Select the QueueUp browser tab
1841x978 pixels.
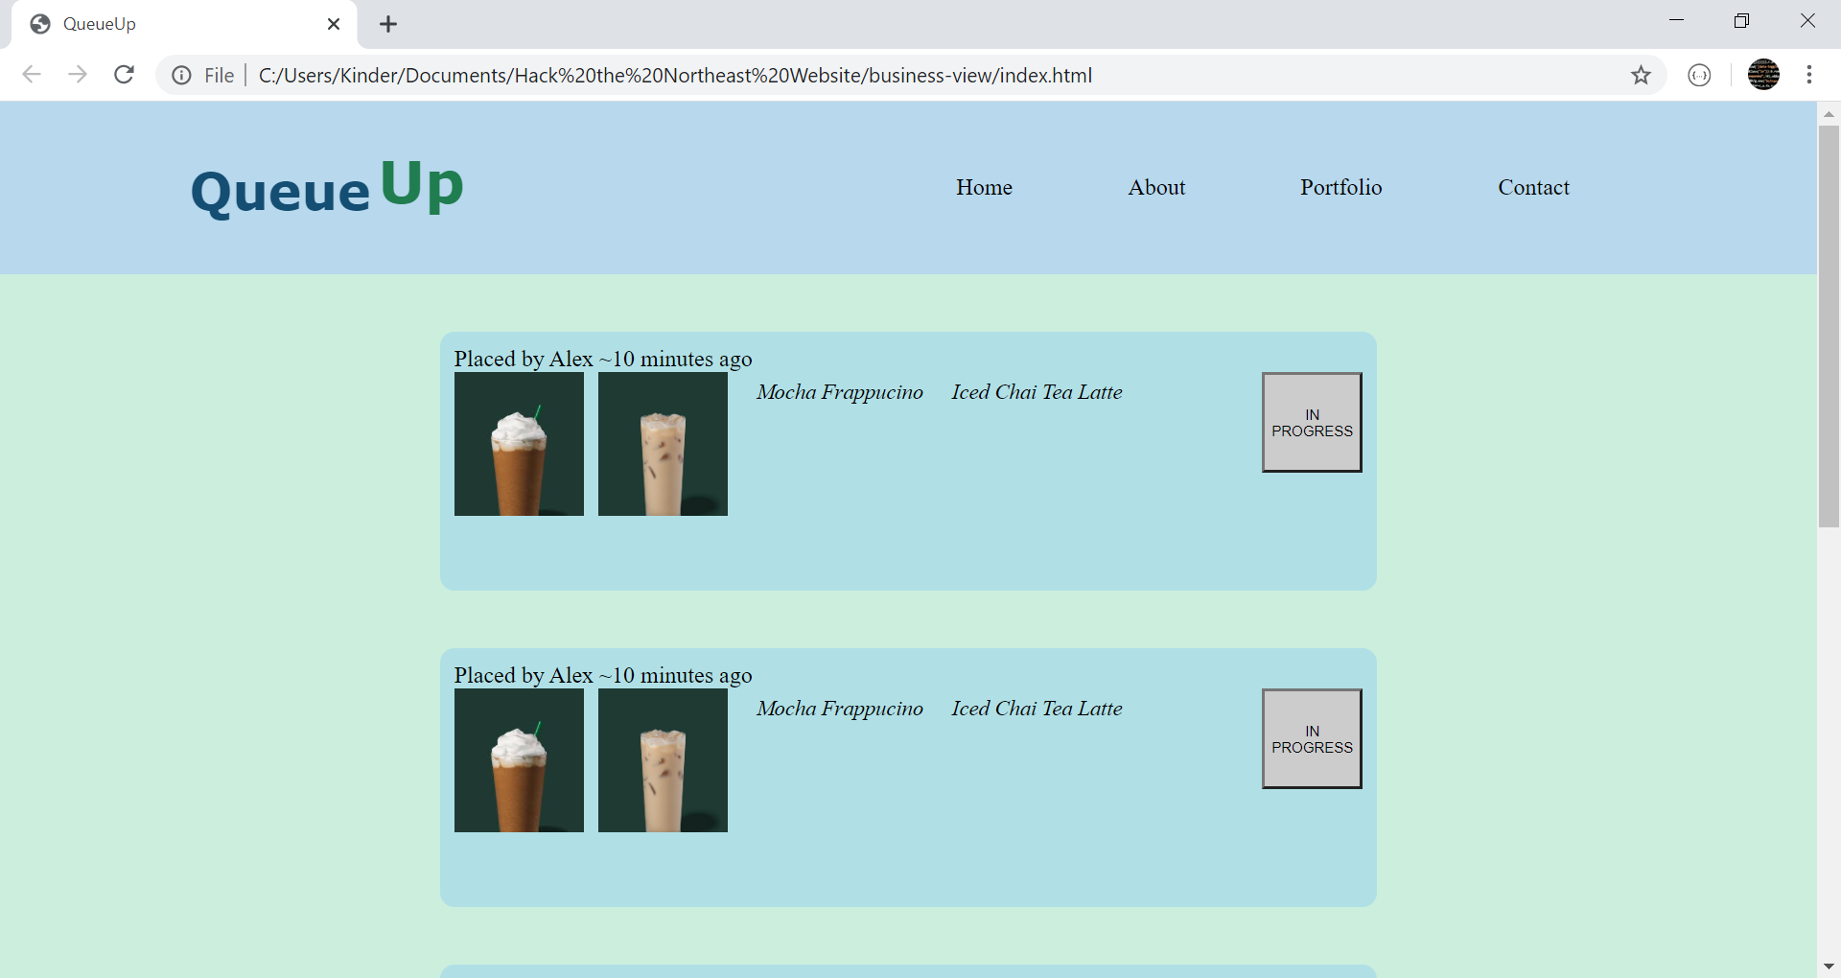click(184, 24)
